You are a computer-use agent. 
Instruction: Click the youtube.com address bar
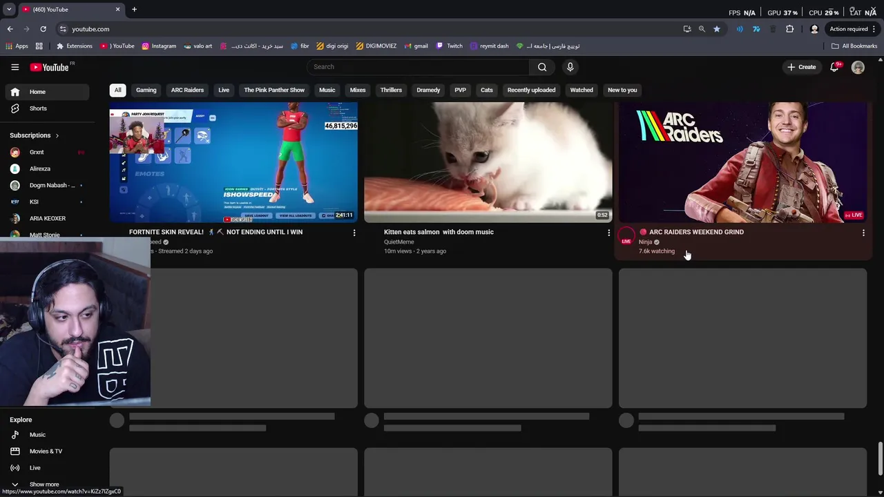click(x=373, y=29)
